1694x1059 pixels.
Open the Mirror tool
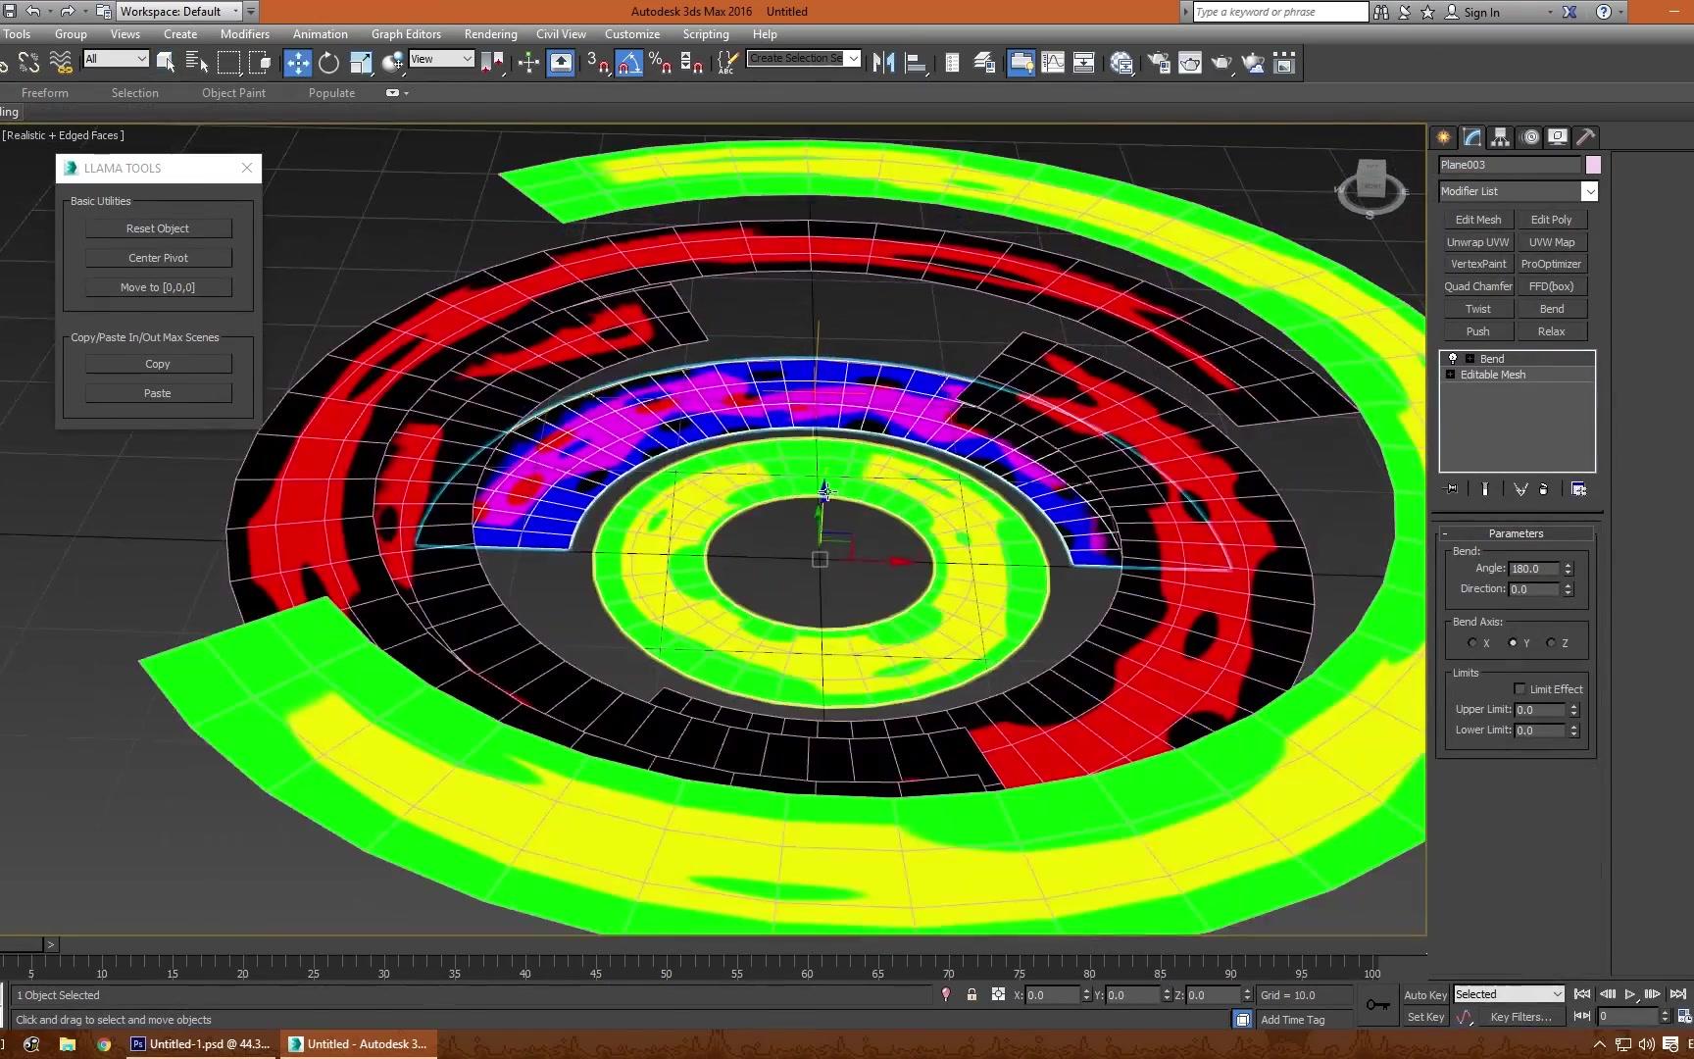coord(883,62)
